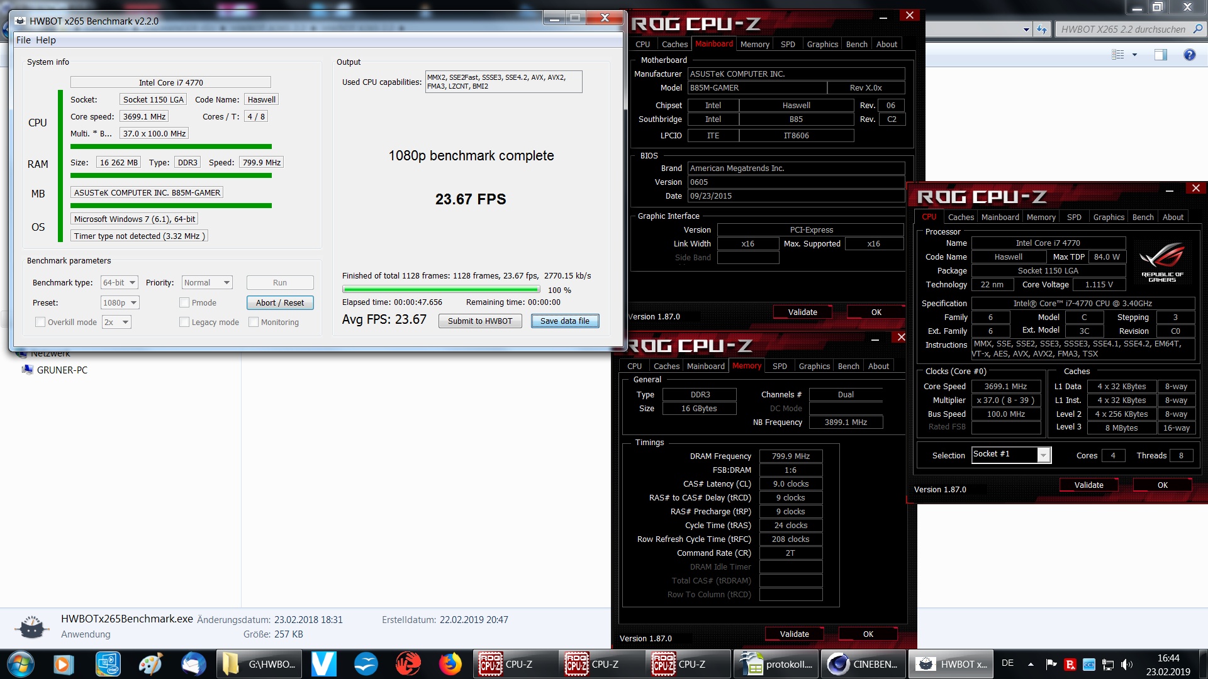This screenshot has height=679, width=1208.
Task: Open the Windows Start menu orb
Action: (20, 664)
